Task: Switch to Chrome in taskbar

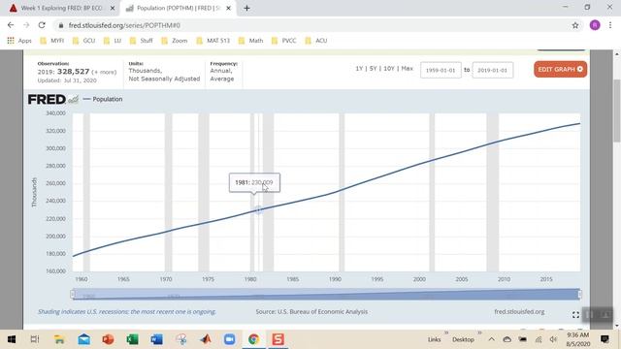Action: pyautogui.click(x=254, y=339)
